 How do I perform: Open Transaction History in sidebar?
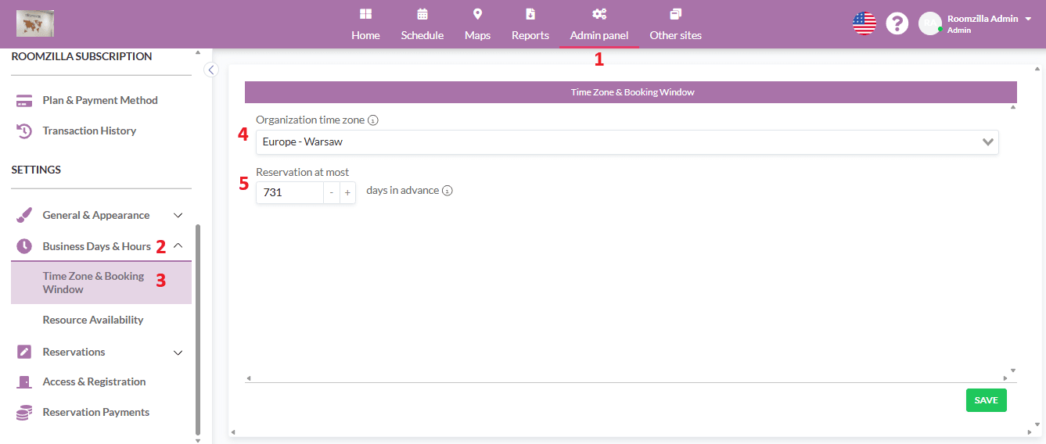(x=89, y=131)
